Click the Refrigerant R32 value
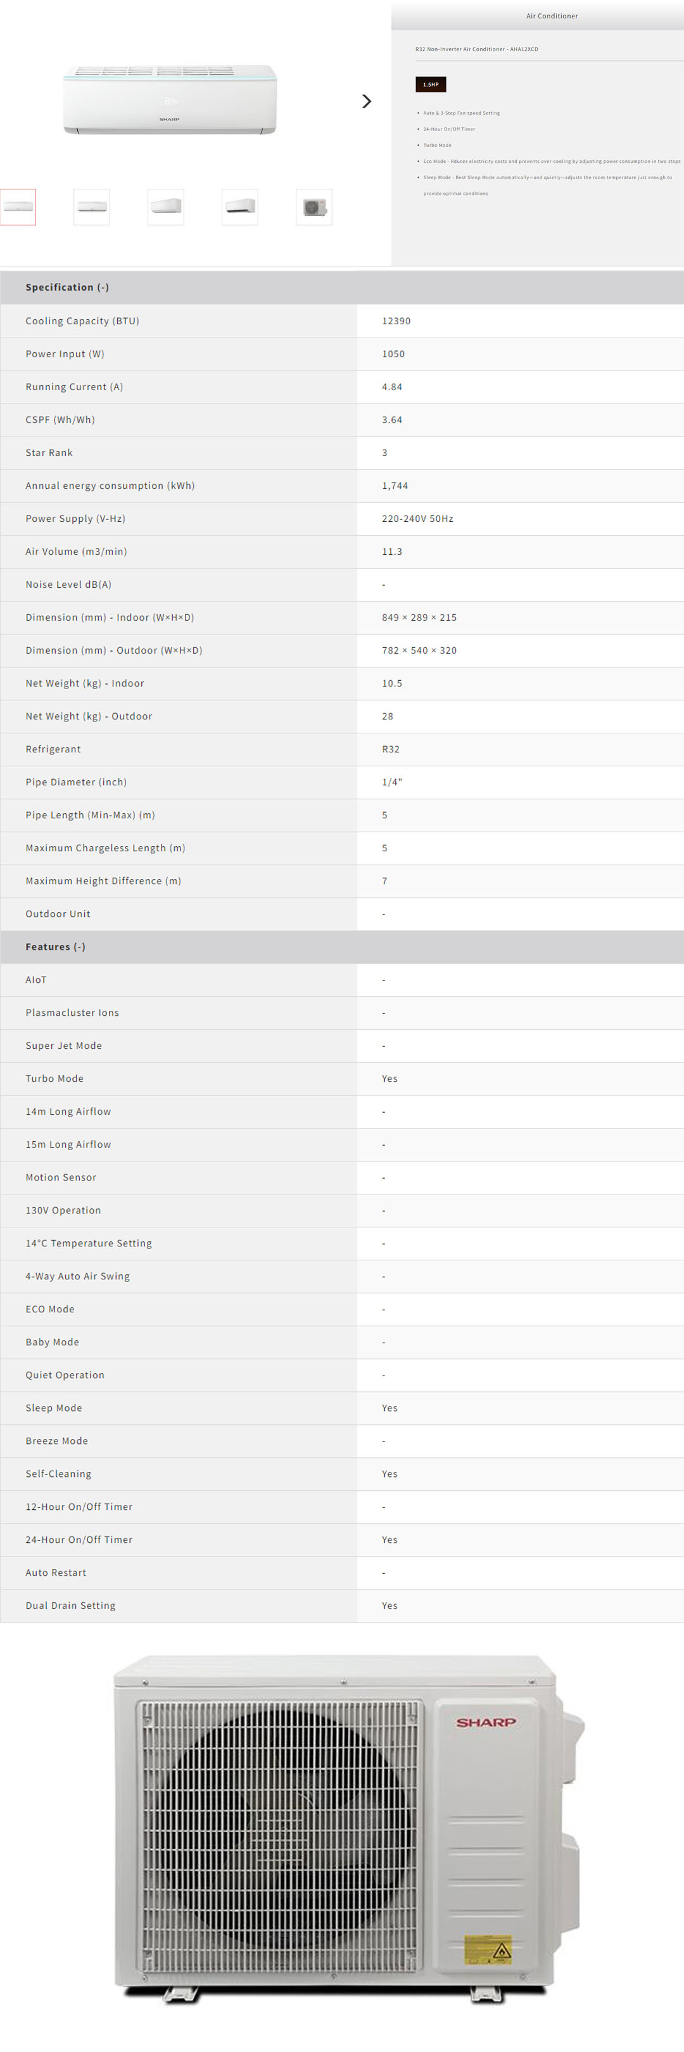684x2052 pixels. click(391, 749)
